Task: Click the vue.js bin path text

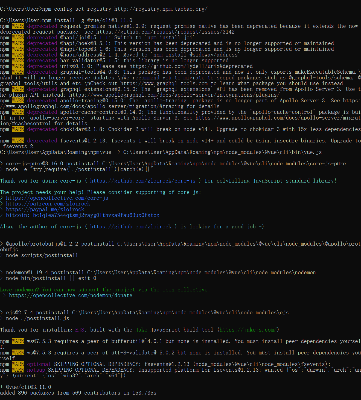Action: (x=223, y=152)
